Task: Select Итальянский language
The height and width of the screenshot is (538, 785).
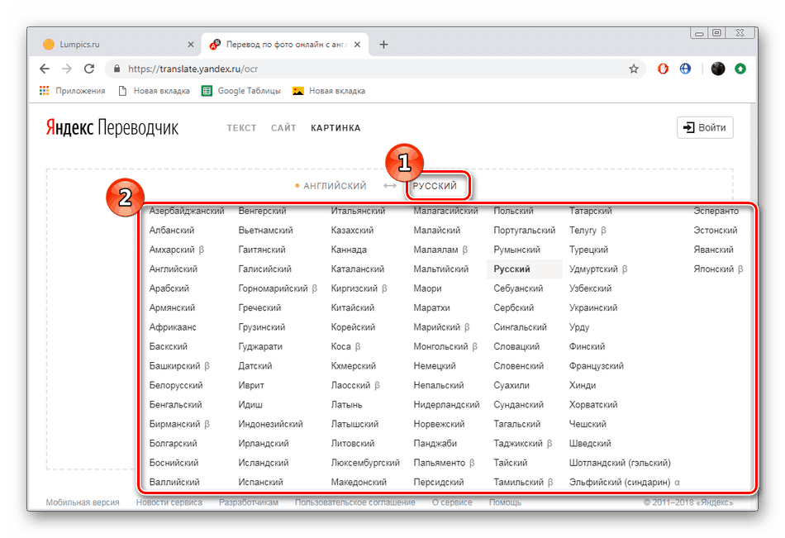Action: [x=358, y=211]
